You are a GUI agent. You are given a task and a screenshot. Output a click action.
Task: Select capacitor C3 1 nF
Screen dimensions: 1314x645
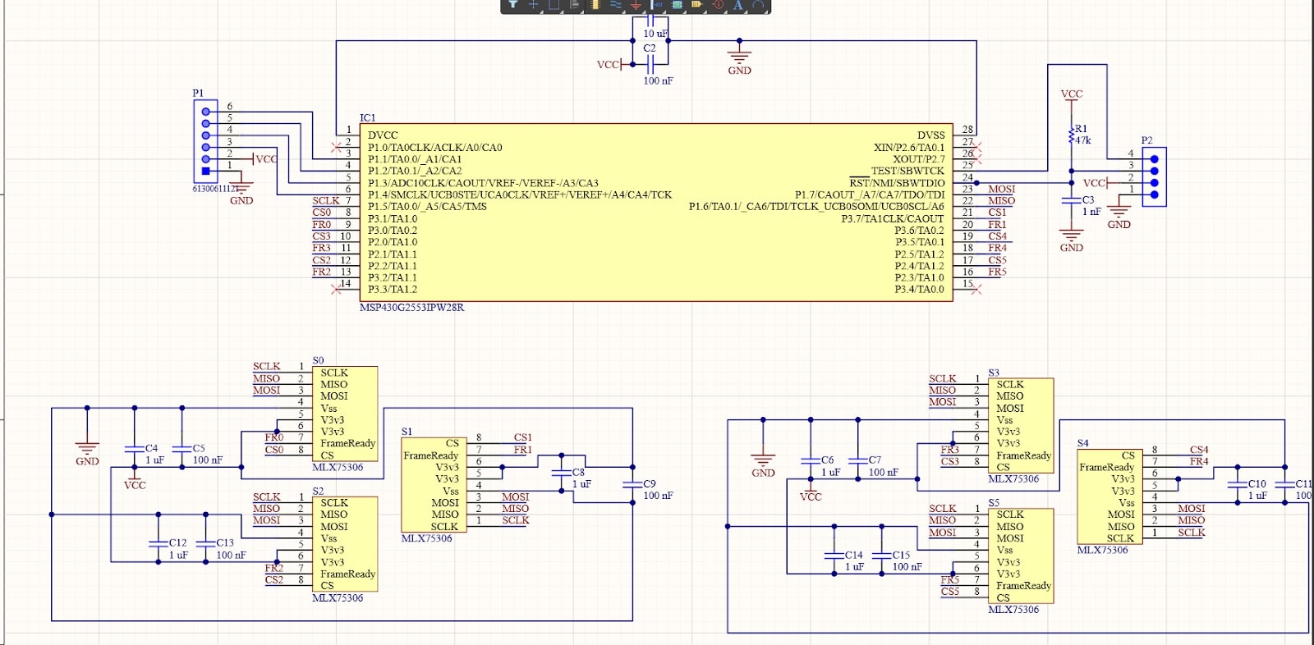[x=1071, y=200]
